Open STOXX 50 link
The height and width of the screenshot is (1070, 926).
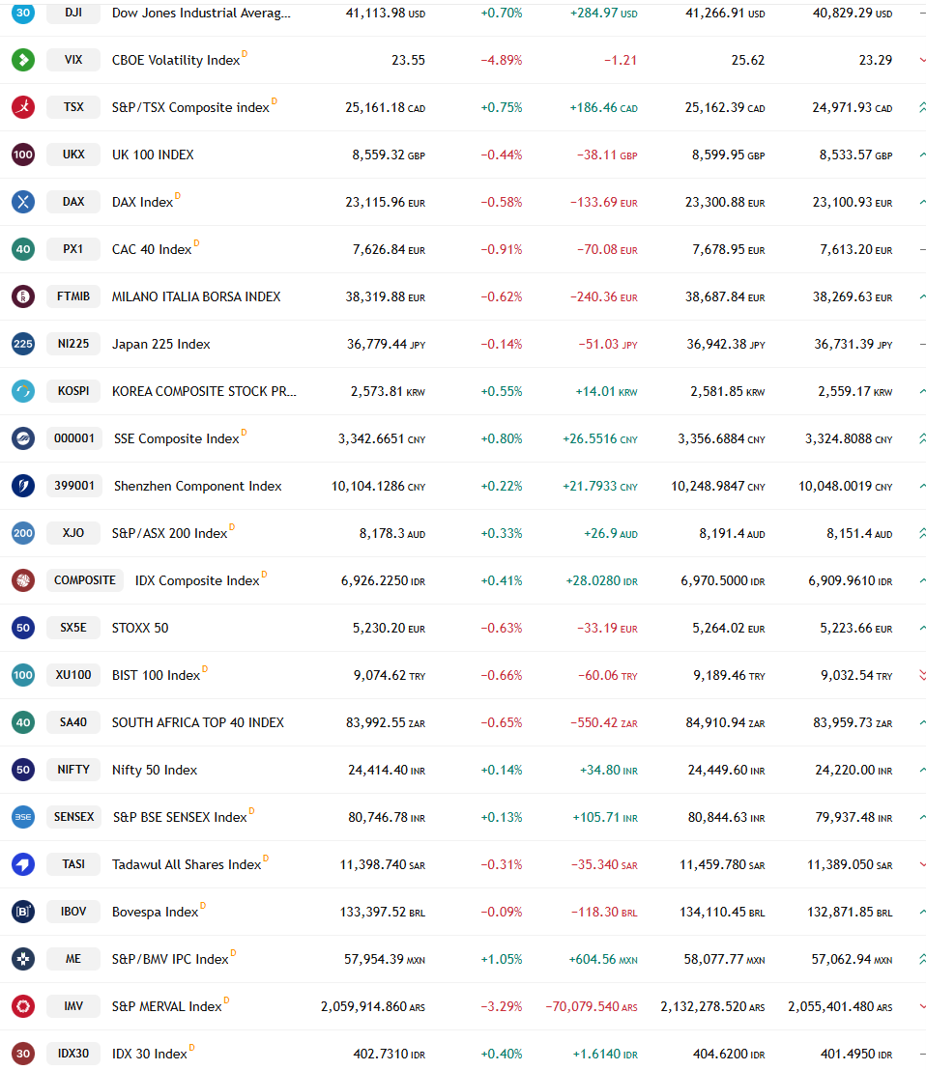[x=140, y=628]
